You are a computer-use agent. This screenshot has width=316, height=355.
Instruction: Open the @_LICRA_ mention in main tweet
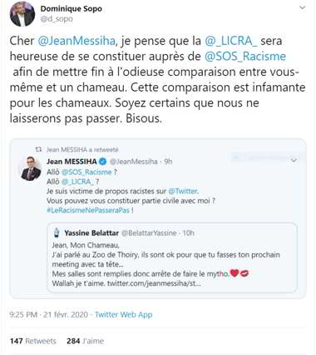click(x=231, y=41)
